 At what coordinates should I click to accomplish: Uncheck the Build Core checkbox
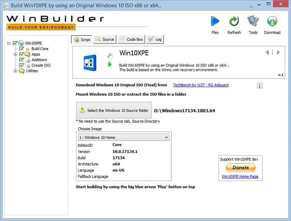tap(22, 49)
